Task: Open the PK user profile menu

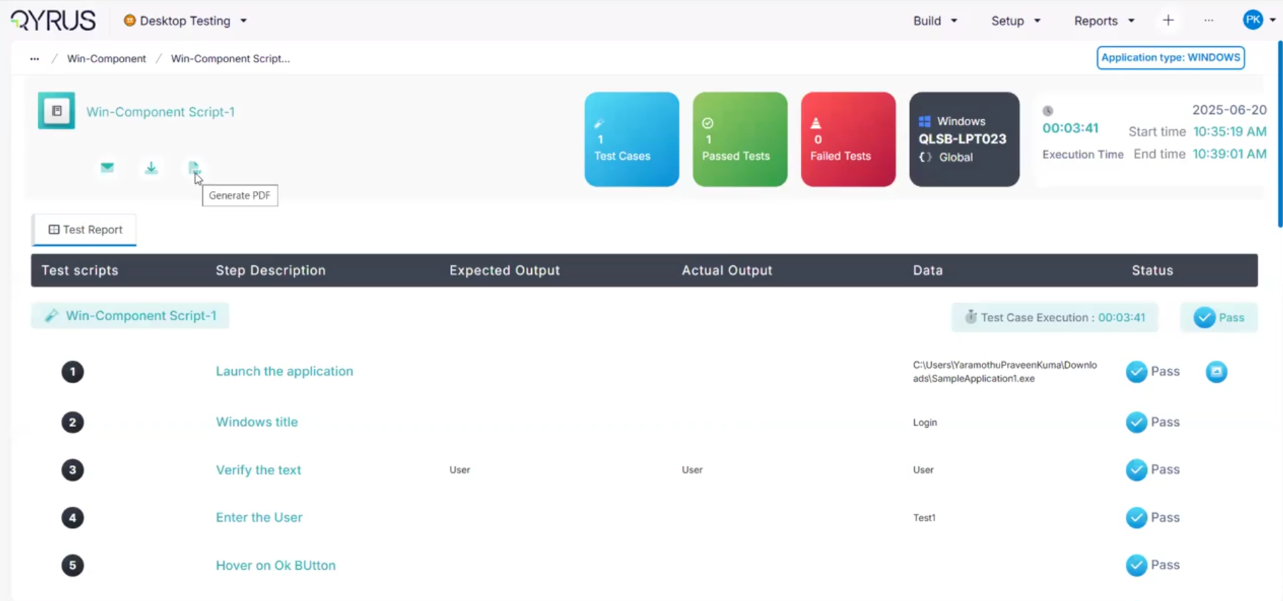Action: tap(1257, 20)
